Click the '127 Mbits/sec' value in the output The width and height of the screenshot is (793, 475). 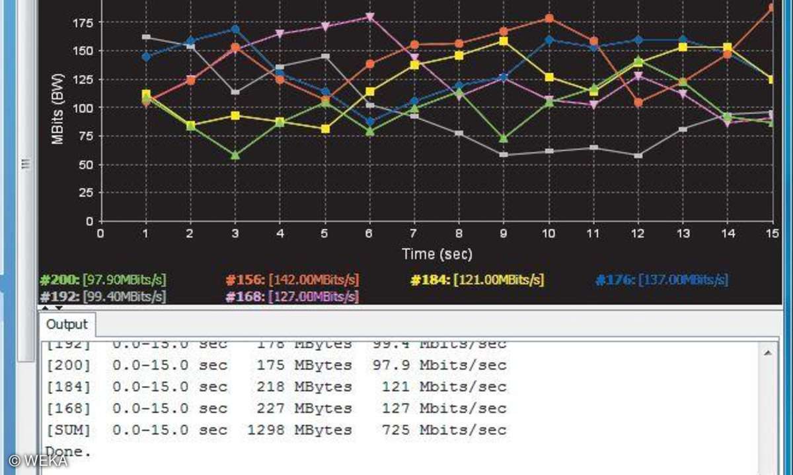[445, 408]
